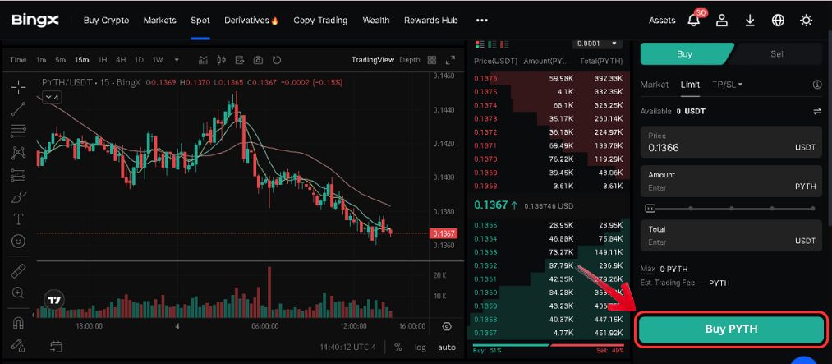Click the Total input field
This screenshot has width=832, height=364.
731,236
